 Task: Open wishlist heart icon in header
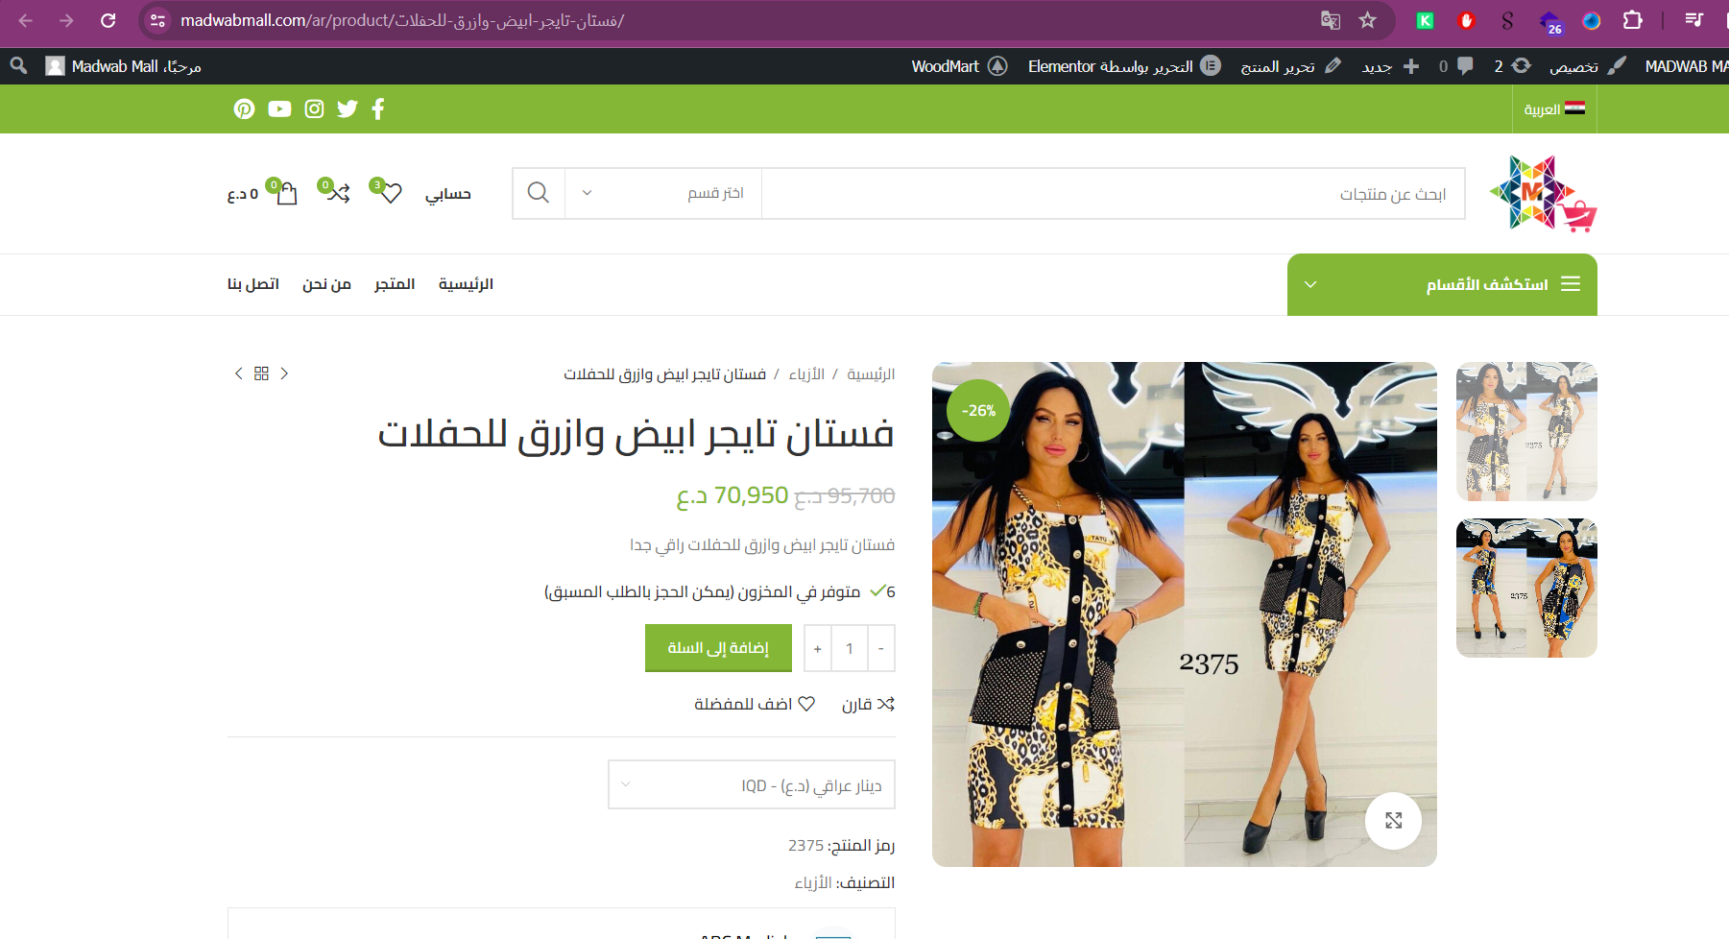[391, 193]
